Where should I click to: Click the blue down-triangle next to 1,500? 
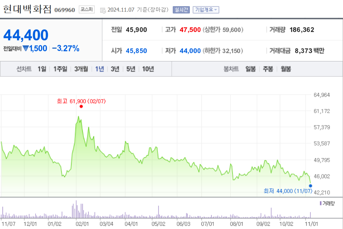pos(26,48)
